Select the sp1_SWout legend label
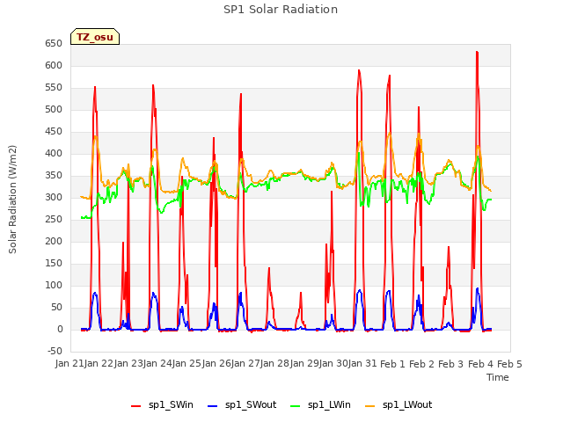Viewport: 563px width, 422px height. click(251, 405)
